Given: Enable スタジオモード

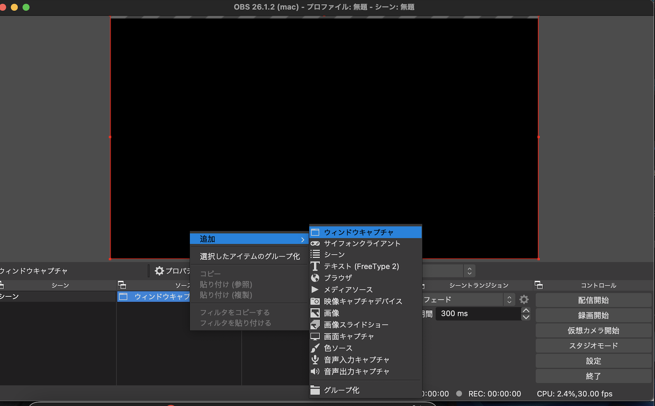Looking at the screenshot, I should point(593,345).
